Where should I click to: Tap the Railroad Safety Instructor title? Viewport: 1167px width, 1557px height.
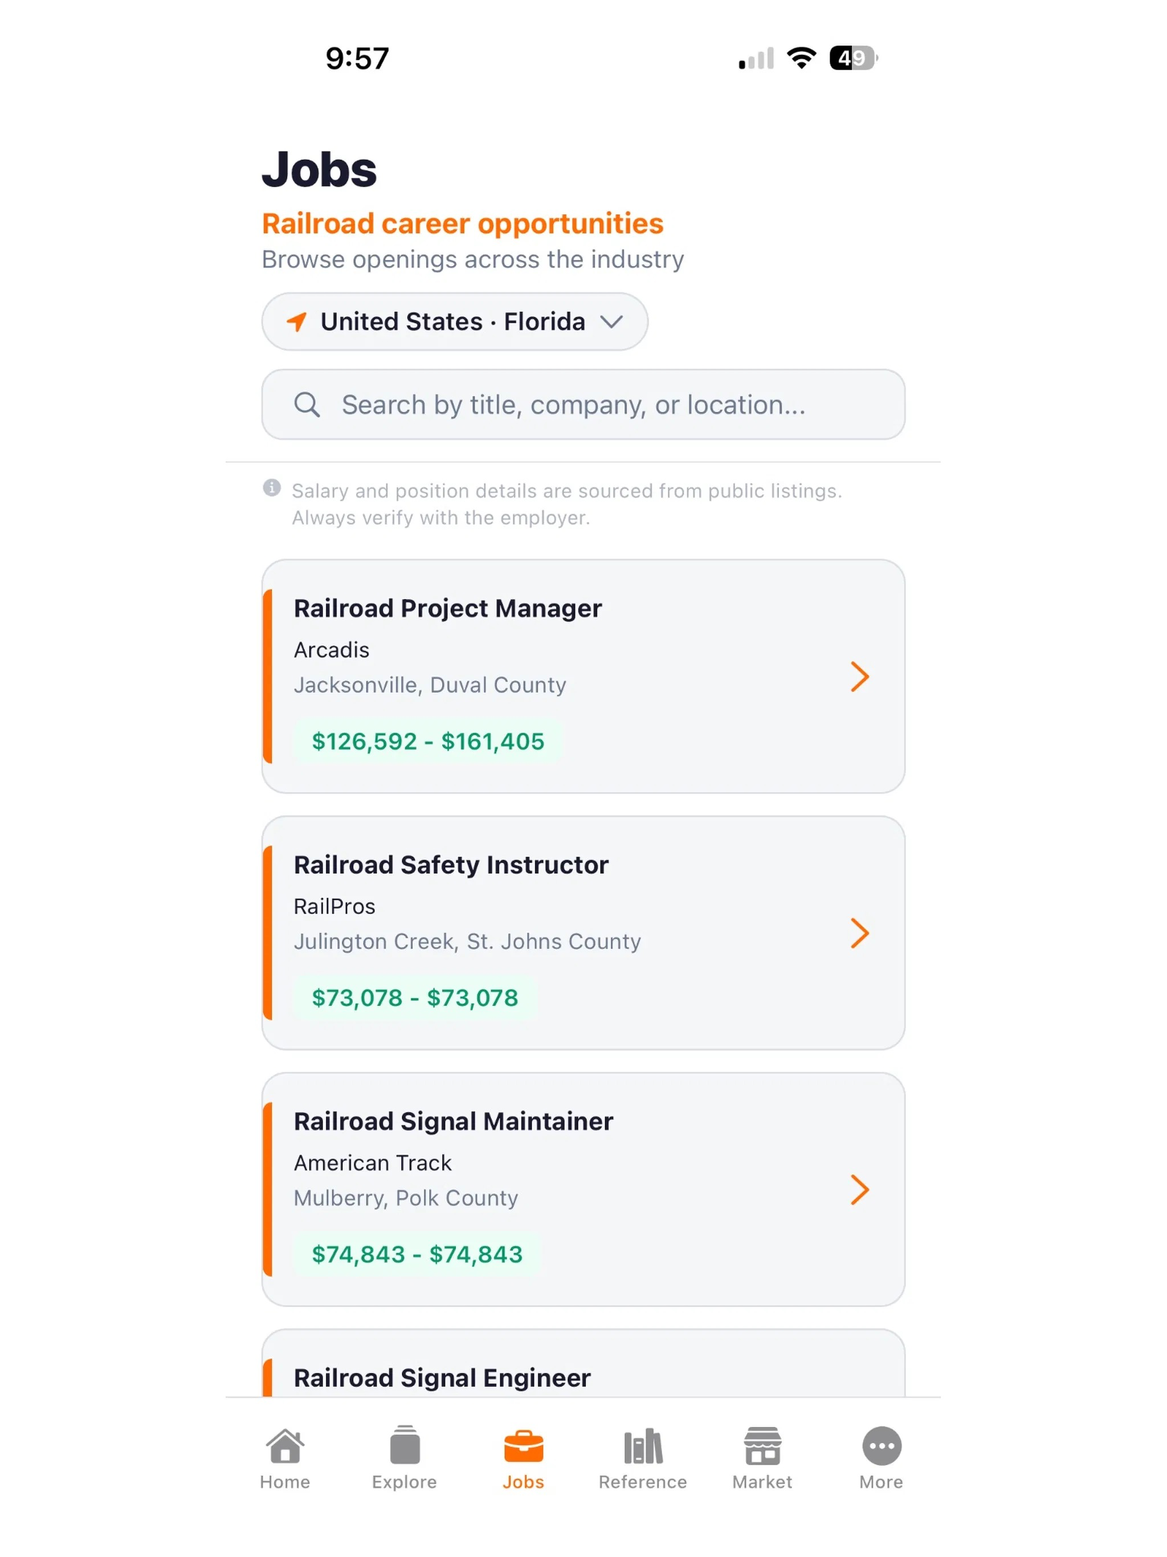(x=451, y=865)
